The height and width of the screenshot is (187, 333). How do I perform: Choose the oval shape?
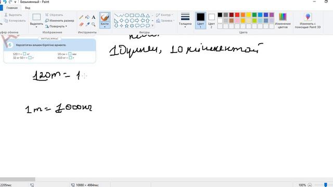coord(127,16)
